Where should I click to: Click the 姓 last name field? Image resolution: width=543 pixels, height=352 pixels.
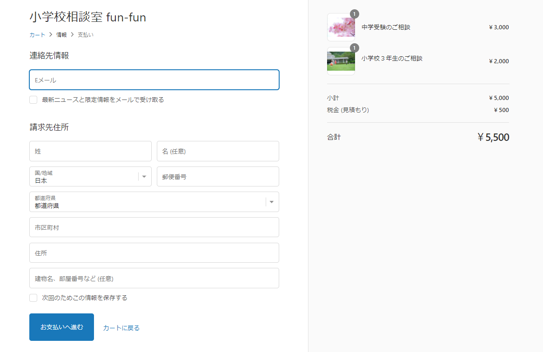tap(90, 151)
